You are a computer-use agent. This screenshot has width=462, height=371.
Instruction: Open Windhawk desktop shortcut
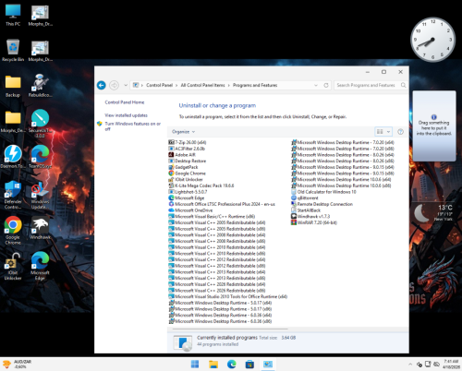coord(40,228)
